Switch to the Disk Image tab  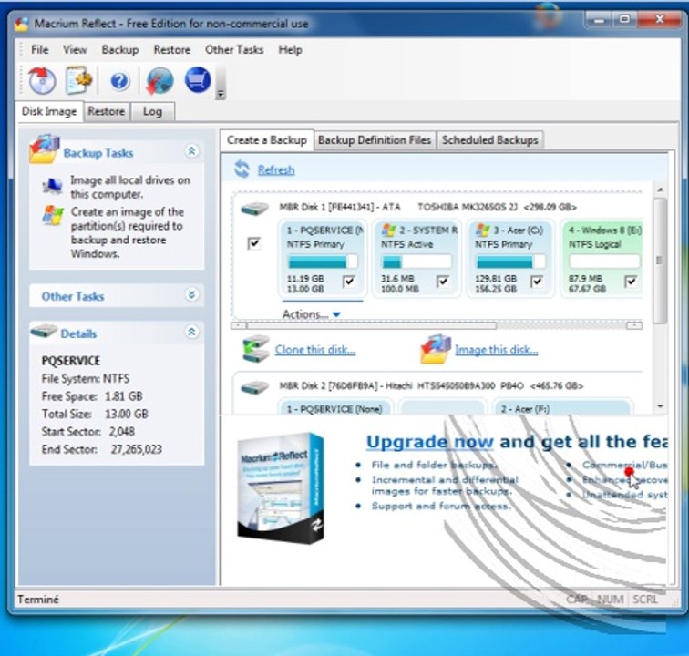click(x=49, y=111)
